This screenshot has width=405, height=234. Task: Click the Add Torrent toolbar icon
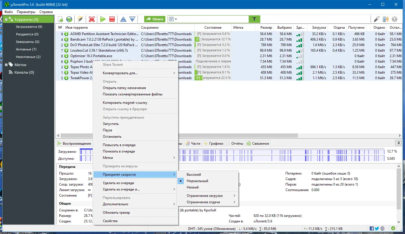pos(61,19)
